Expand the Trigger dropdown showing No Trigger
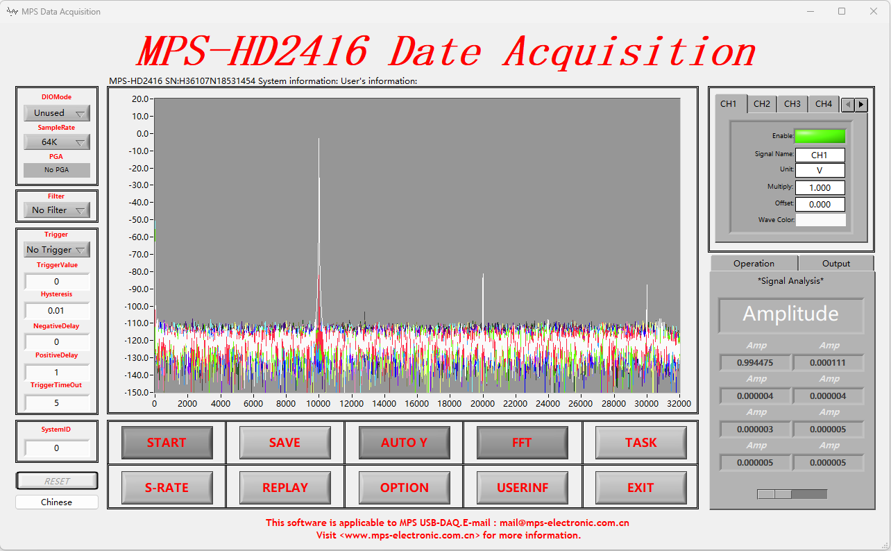This screenshot has height=551, width=891. 57,250
